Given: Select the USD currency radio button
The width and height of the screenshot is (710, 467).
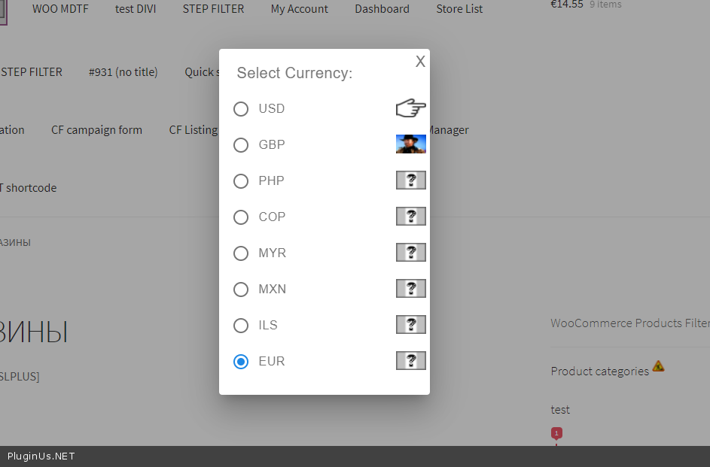Looking at the screenshot, I should [241, 109].
